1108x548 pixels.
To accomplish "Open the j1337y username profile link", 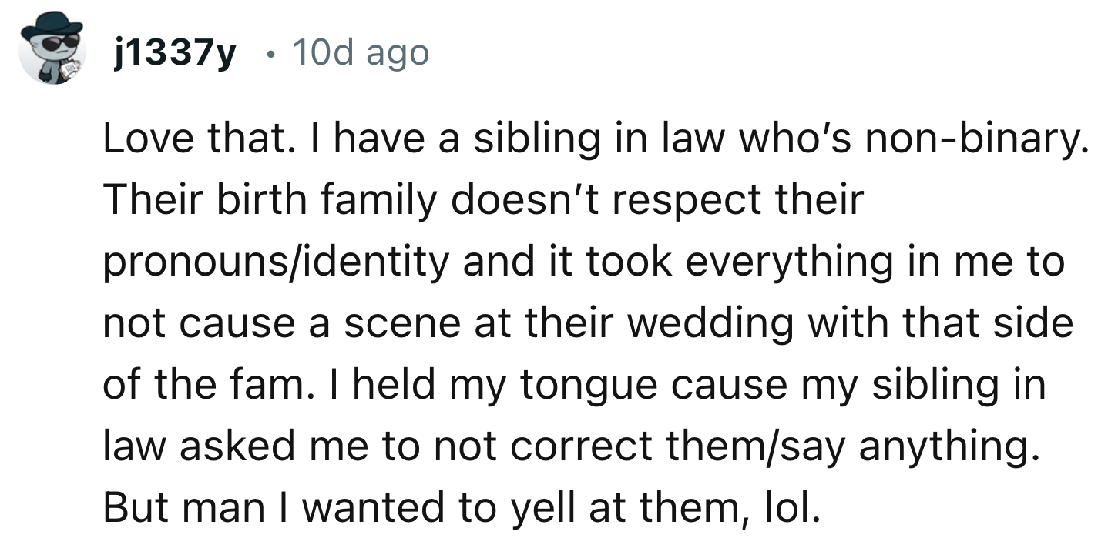I will pos(173,53).
